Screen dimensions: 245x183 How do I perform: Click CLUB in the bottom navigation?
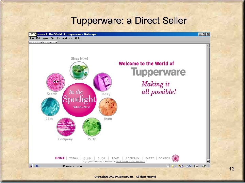(x=87, y=158)
